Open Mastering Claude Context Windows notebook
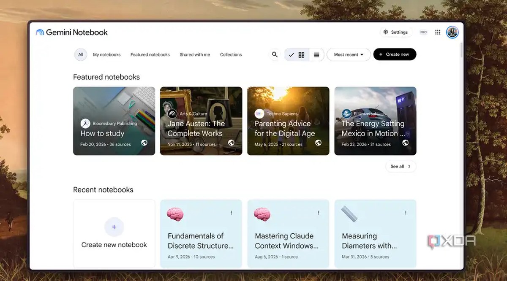This screenshot has height=281, width=507. (x=288, y=234)
